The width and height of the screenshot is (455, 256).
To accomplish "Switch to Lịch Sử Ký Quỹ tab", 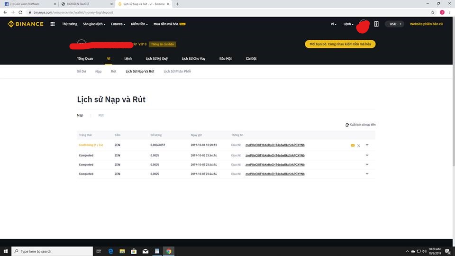I will tap(157, 59).
